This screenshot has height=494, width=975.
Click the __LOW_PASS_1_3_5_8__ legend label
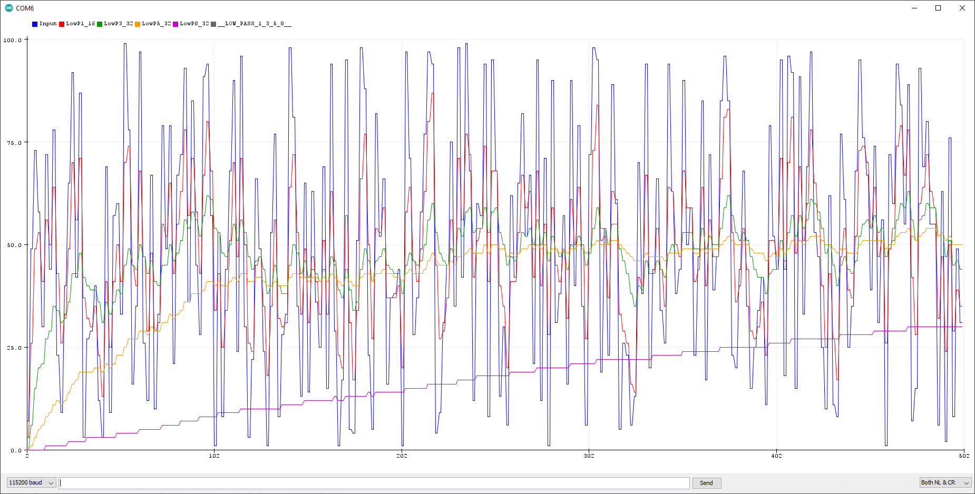point(255,24)
